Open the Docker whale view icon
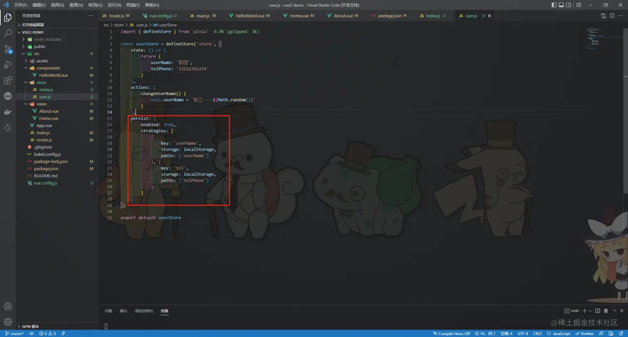 (x=7, y=112)
